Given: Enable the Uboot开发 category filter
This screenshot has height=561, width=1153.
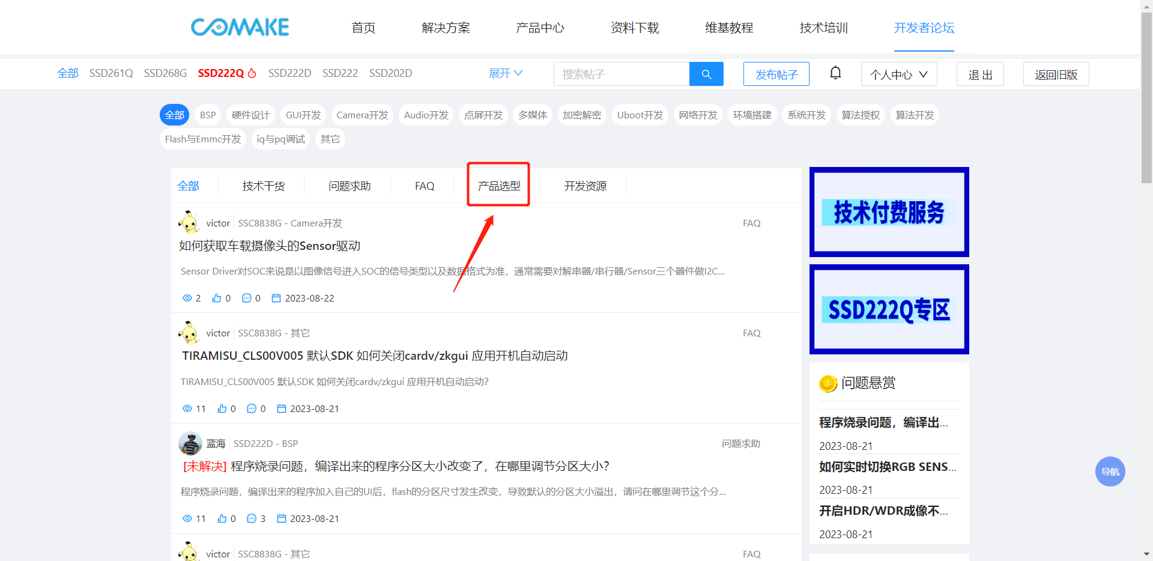Looking at the screenshot, I should coord(640,115).
